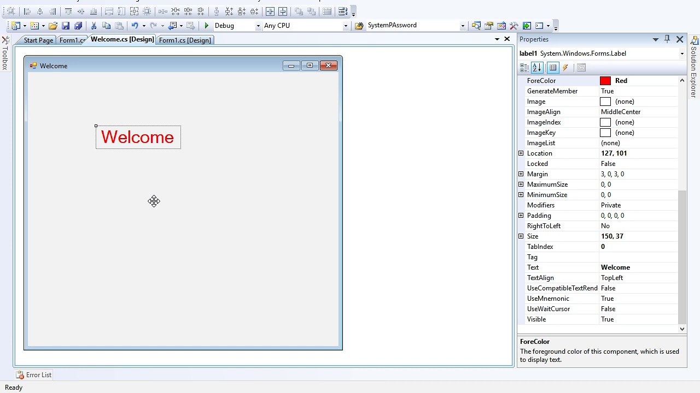Show the Events lightning bolt view
The height and width of the screenshot is (393, 700).
tap(565, 68)
